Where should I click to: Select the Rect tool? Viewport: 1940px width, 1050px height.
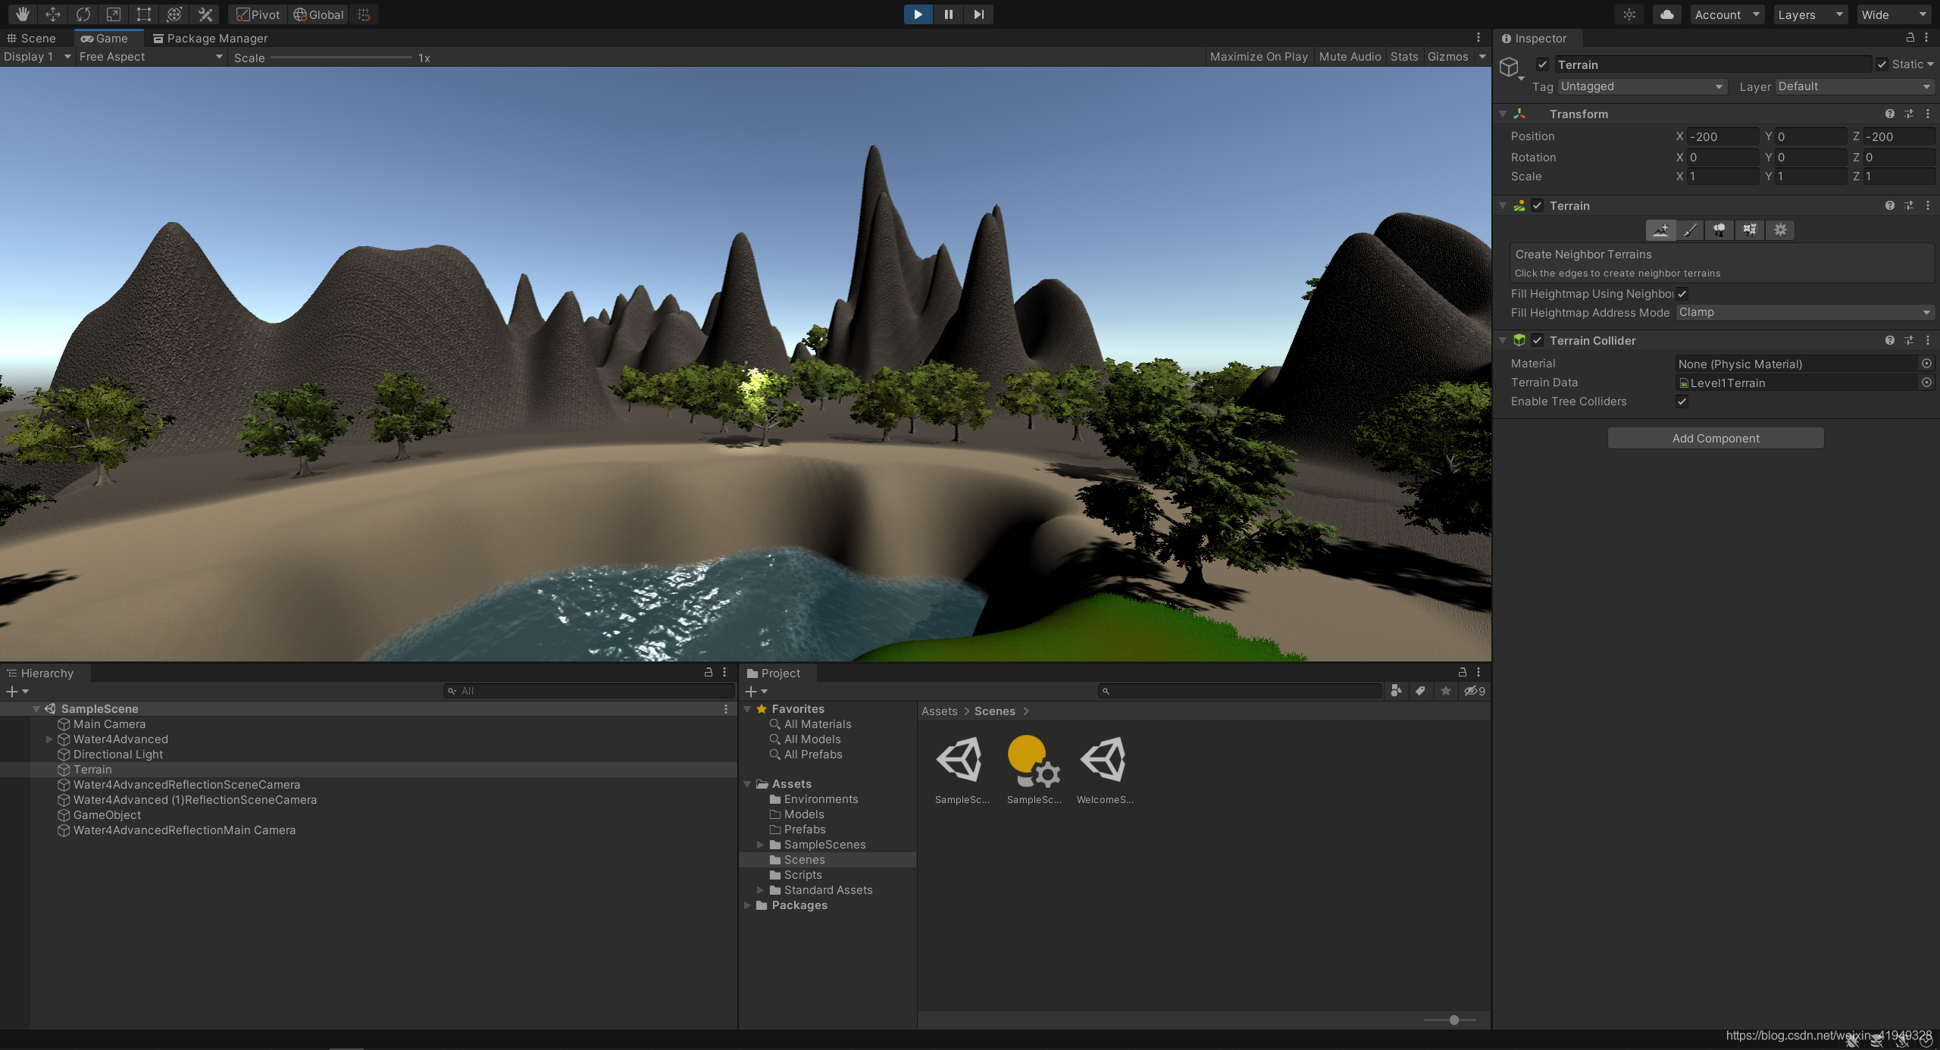click(143, 14)
